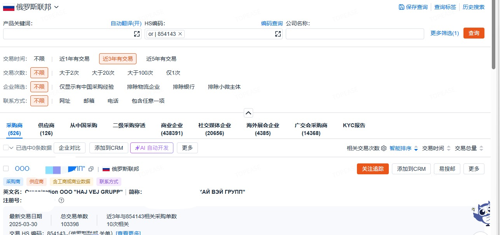Collapse the filter panel with chevron
This screenshot has height=235, width=500.
click(248, 113)
